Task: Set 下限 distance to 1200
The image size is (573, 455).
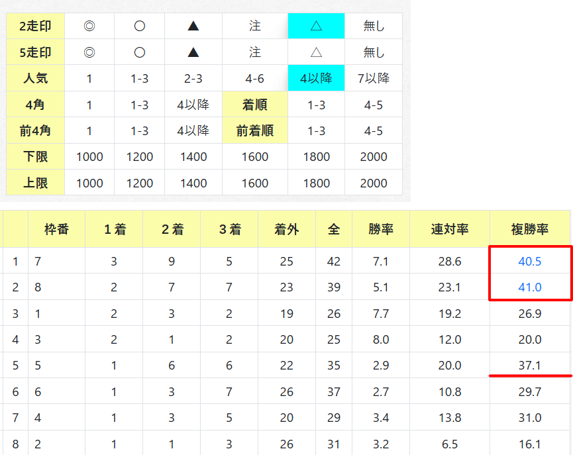Action: pyautogui.click(x=140, y=157)
